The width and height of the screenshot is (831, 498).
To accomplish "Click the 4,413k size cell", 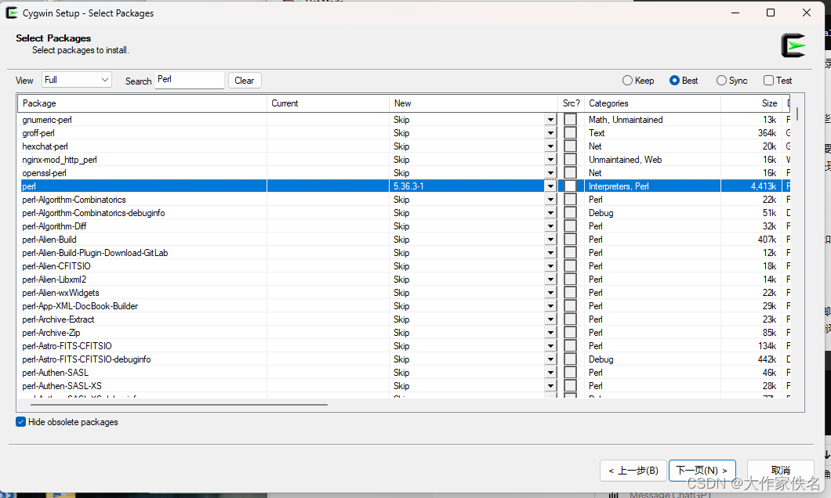I will [763, 186].
